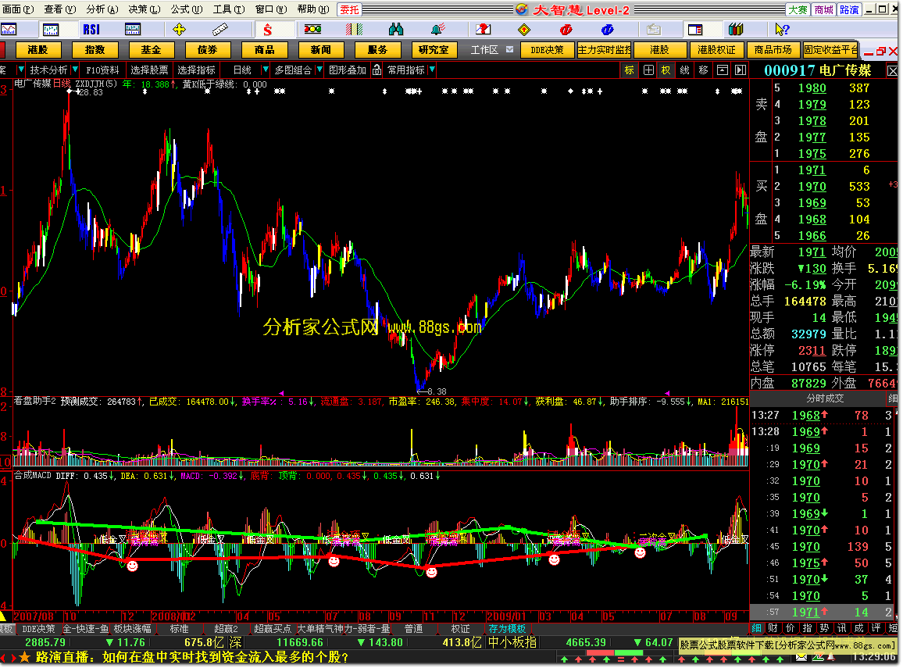This screenshot has width=903, height=668.
Task: Open the 帮助(H) menu
Action: (x=313, y=9)
